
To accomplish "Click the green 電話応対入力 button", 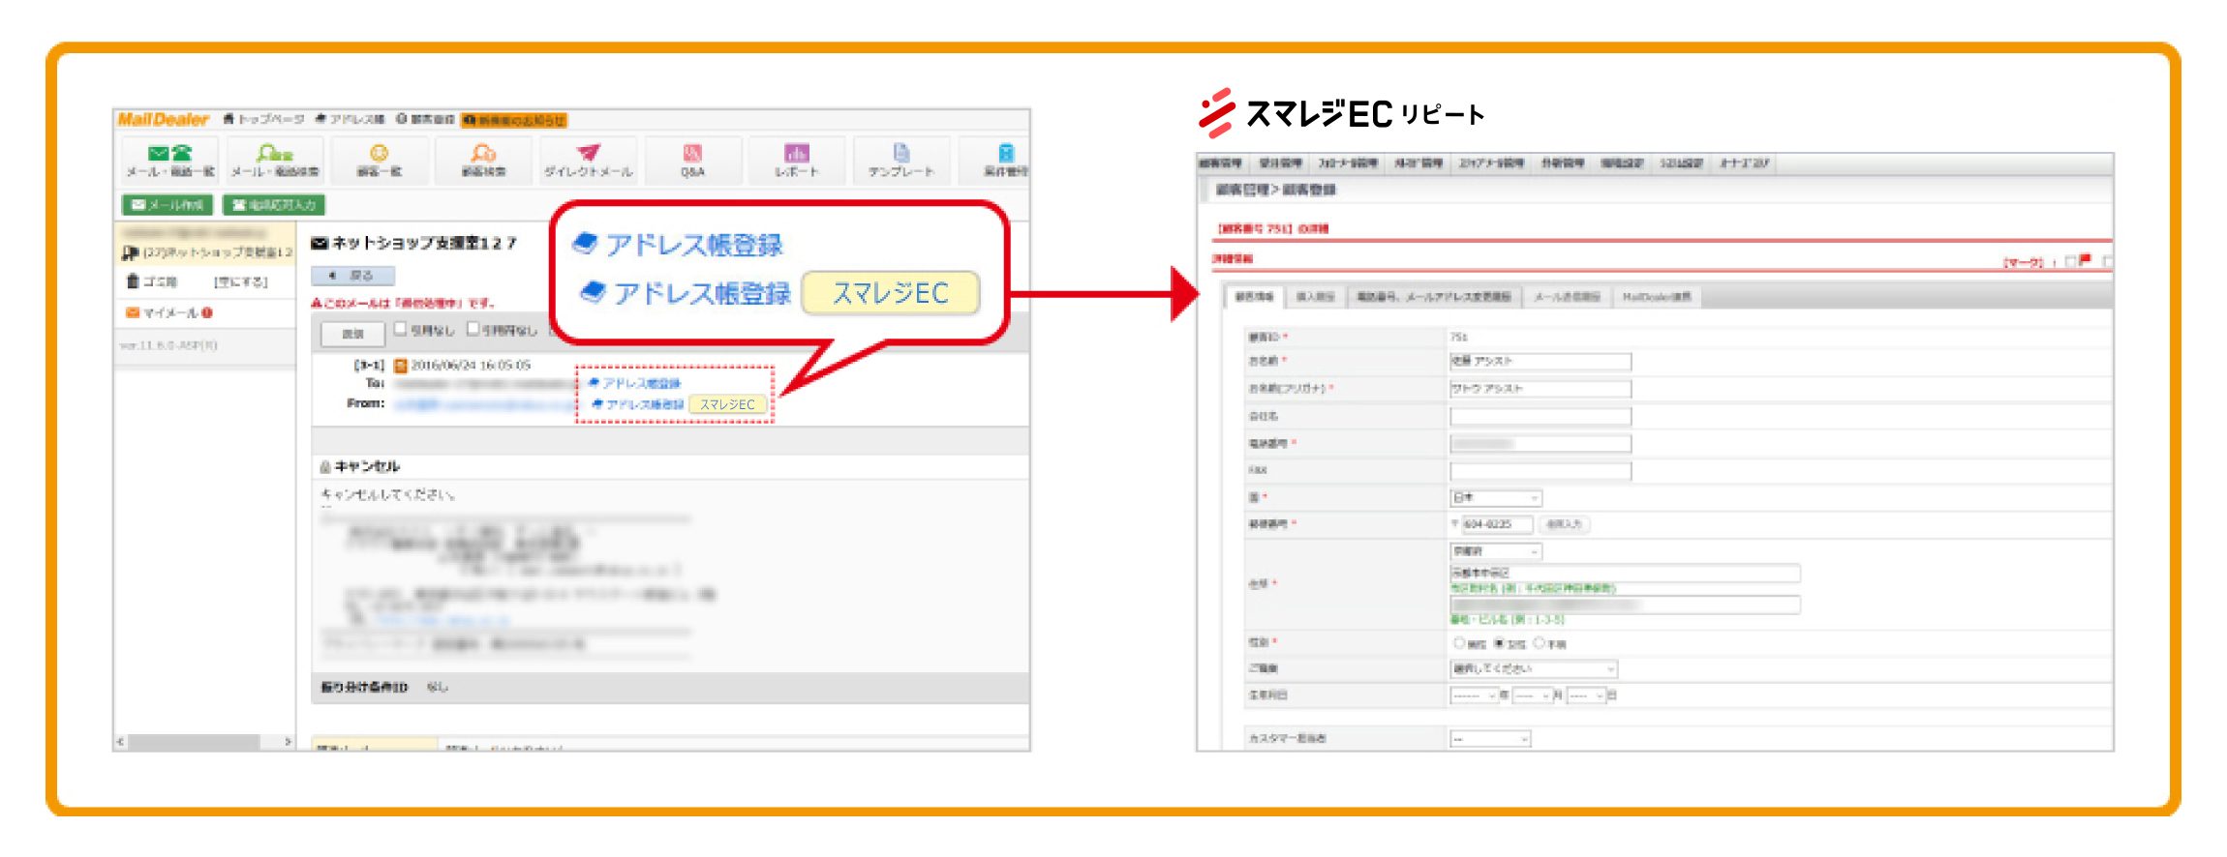I will (x=274, y=205).
